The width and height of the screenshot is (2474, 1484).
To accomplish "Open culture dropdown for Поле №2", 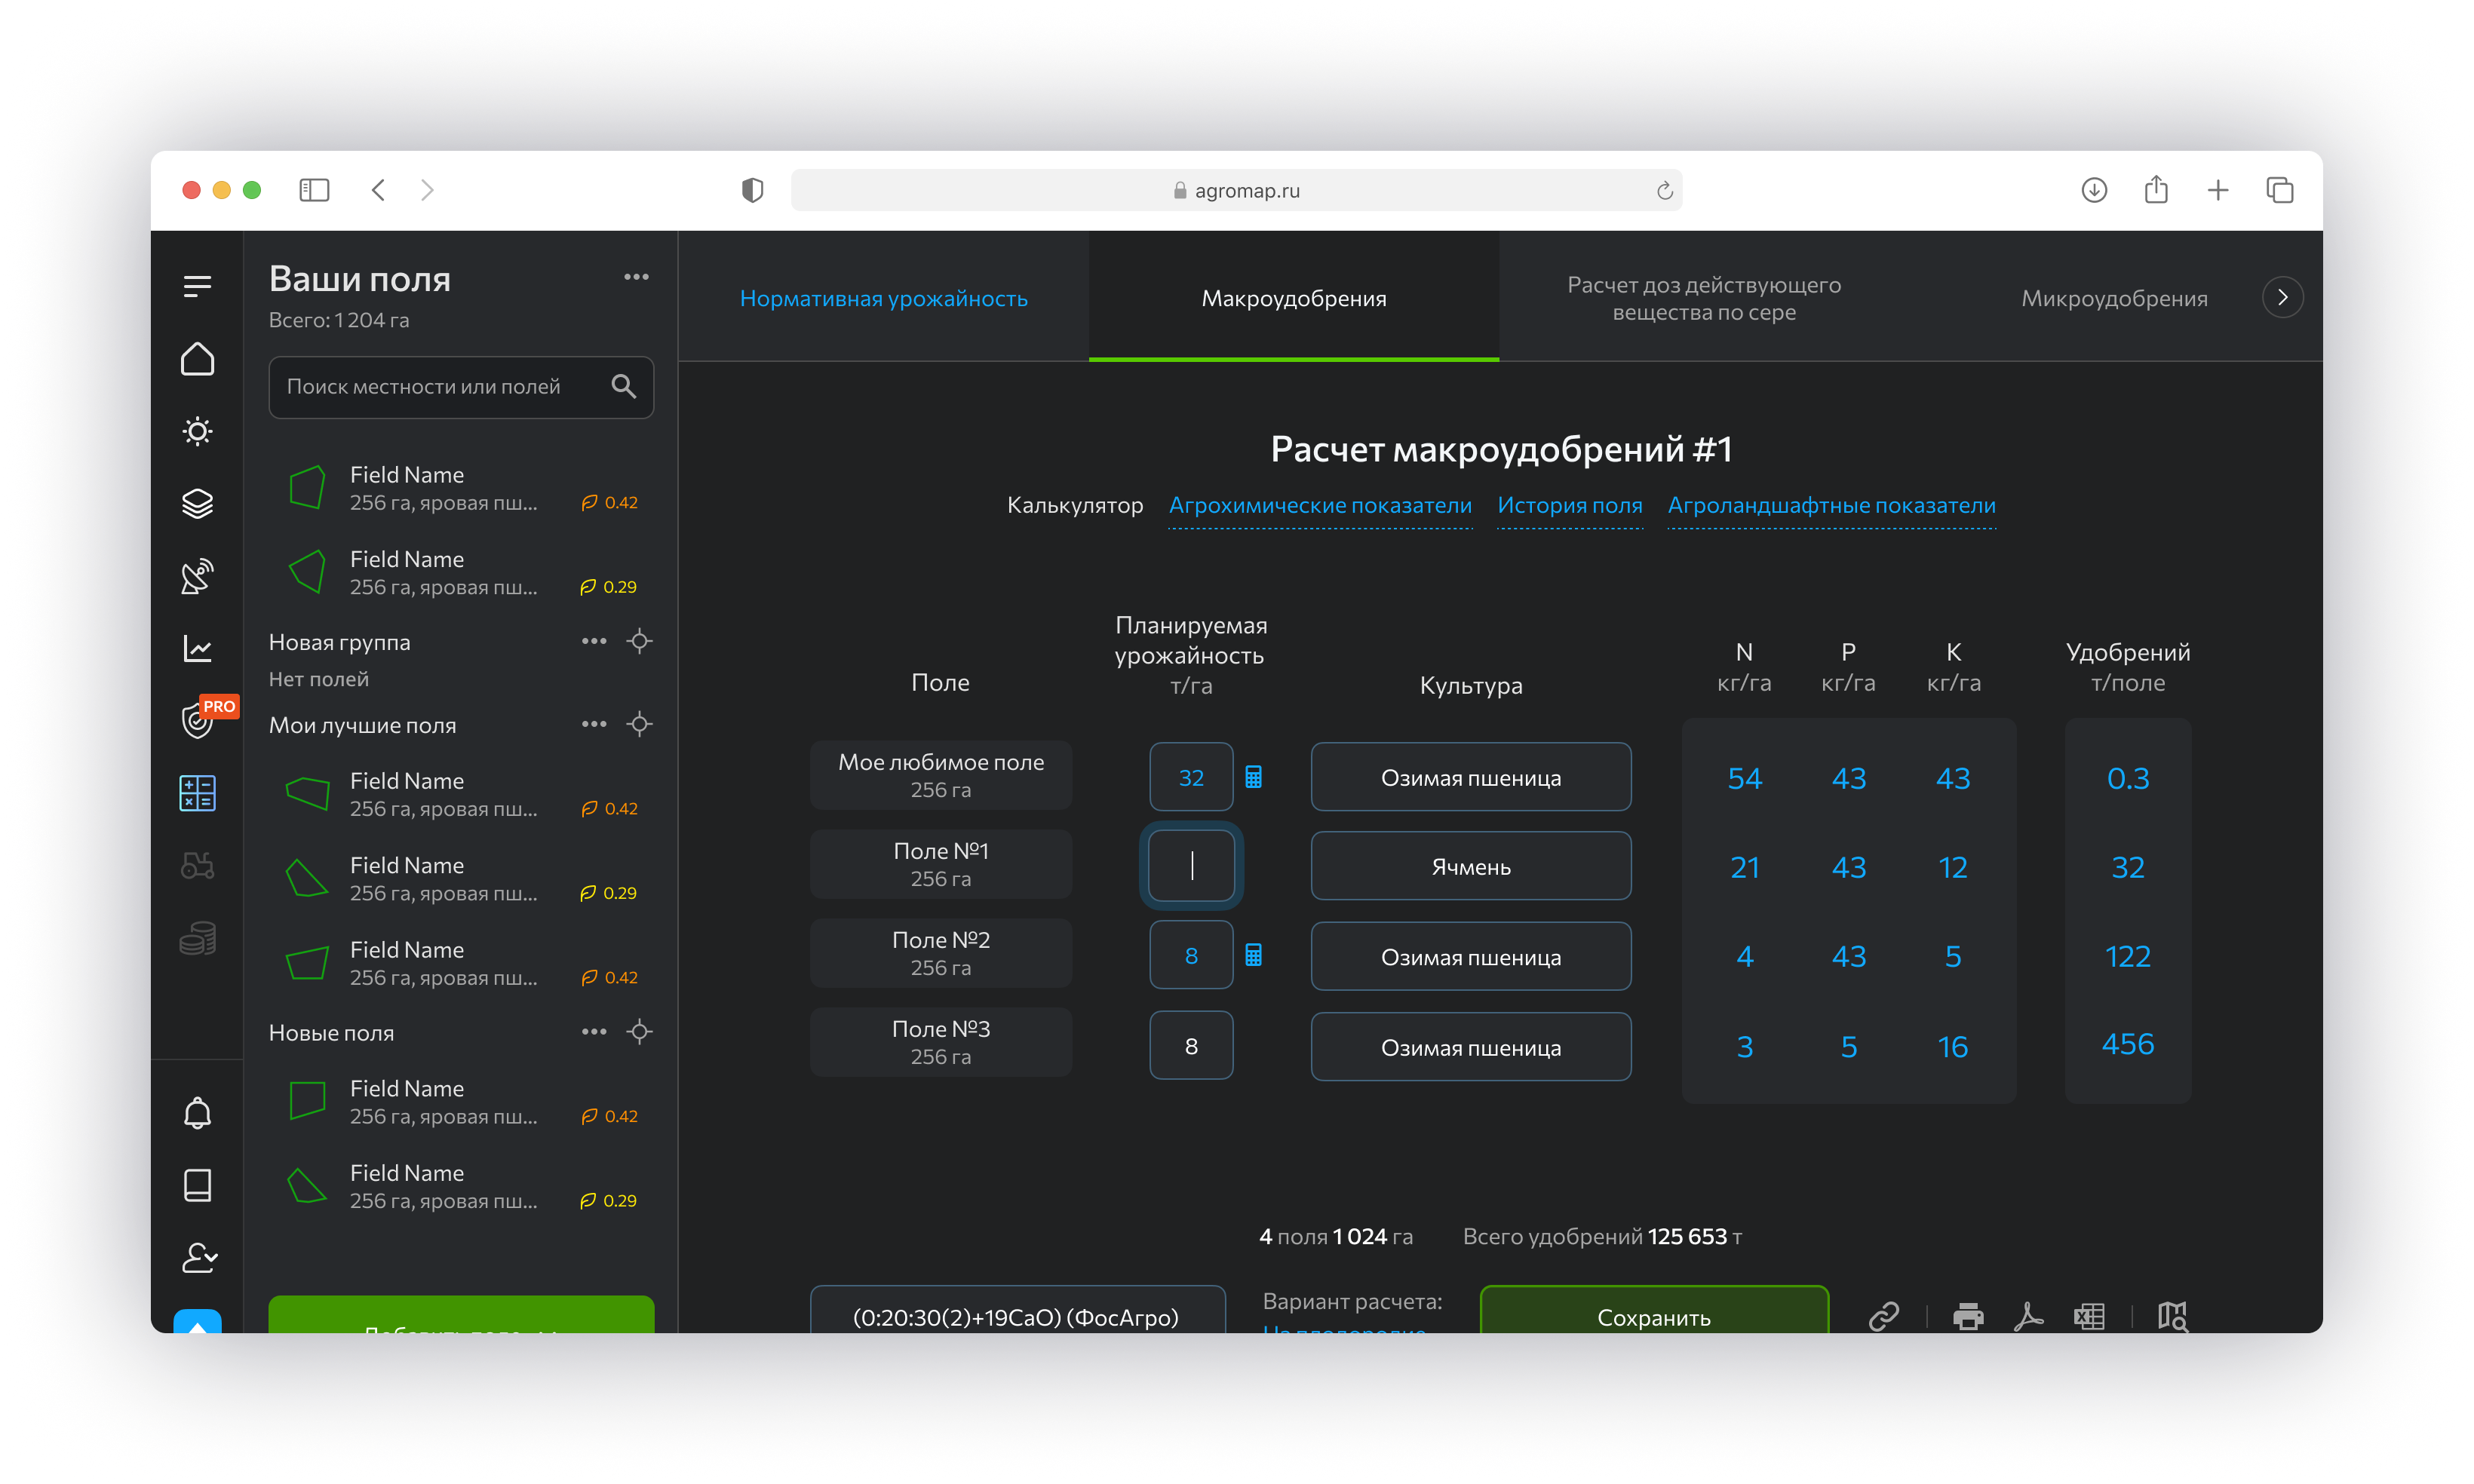I will point(1471,956).
